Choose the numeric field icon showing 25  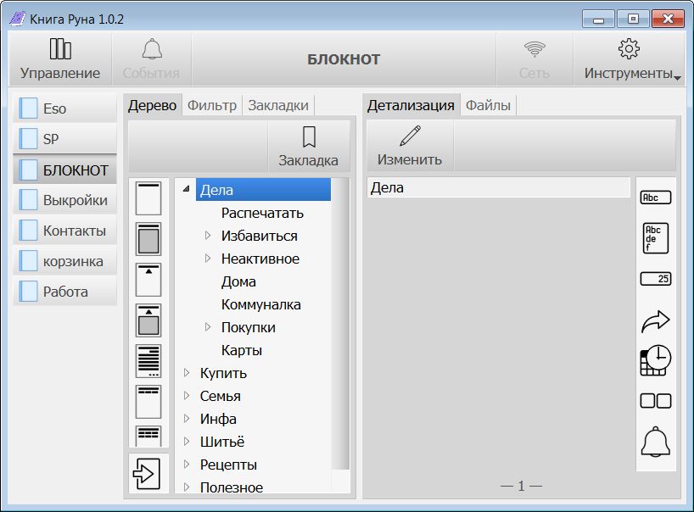656,279
